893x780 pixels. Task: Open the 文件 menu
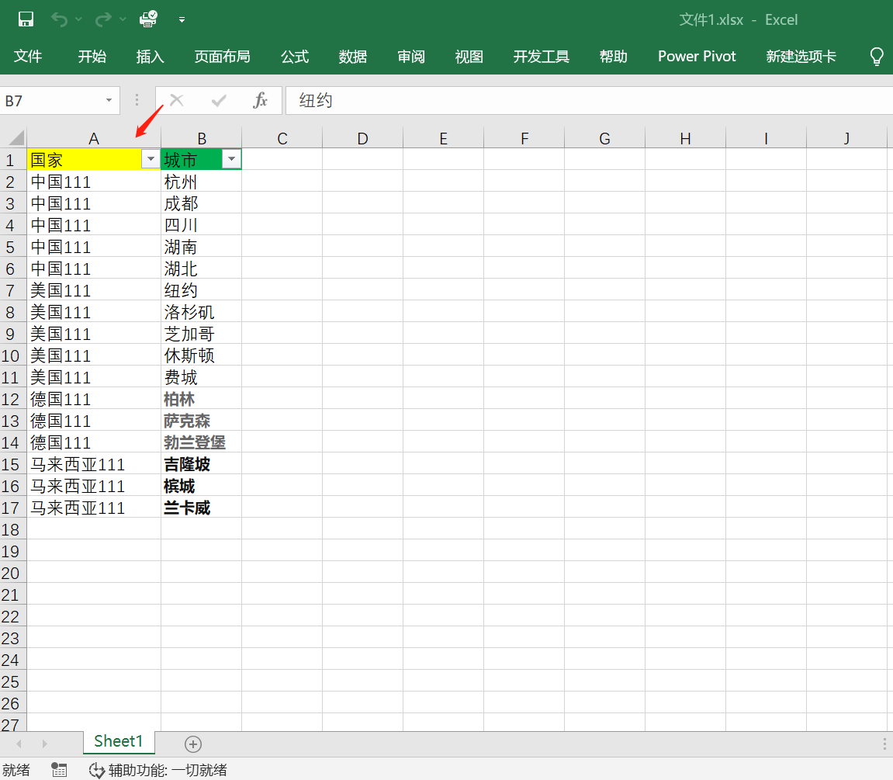point(28,57)
